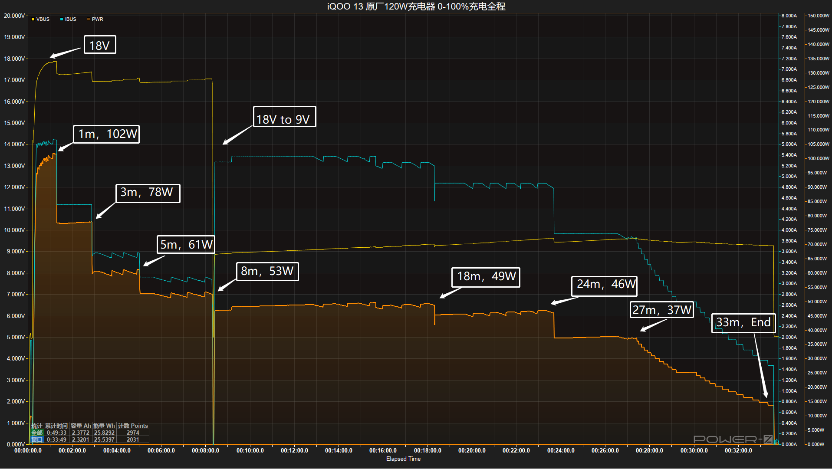This screenshot has height=469, width=832.
Task: Click the cyan IBUS legend swatch
Action: [62, 19]
